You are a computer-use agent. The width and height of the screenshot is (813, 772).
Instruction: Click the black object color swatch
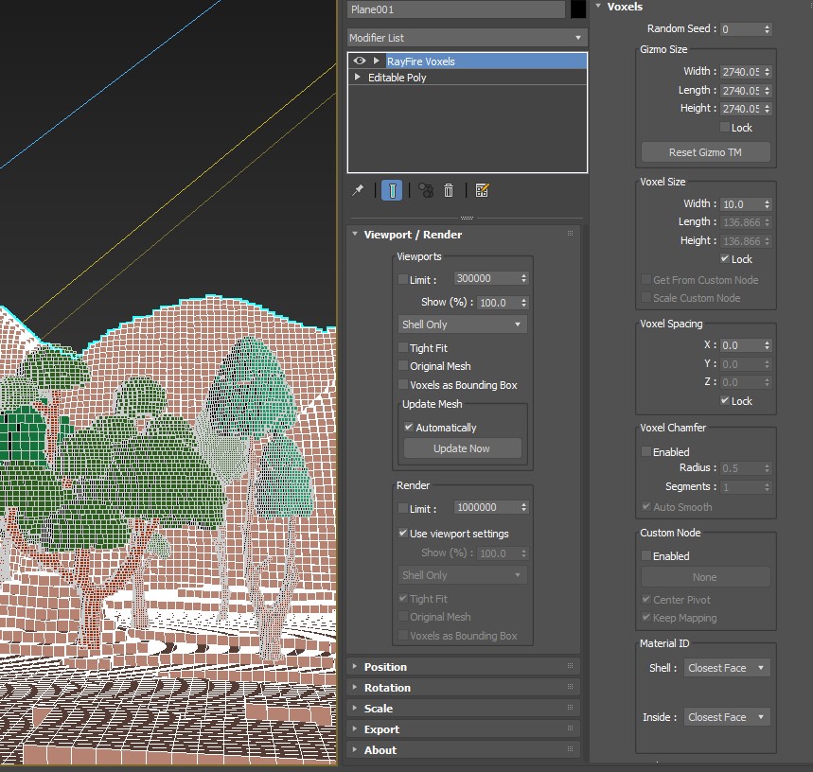[x=578, y=9]
